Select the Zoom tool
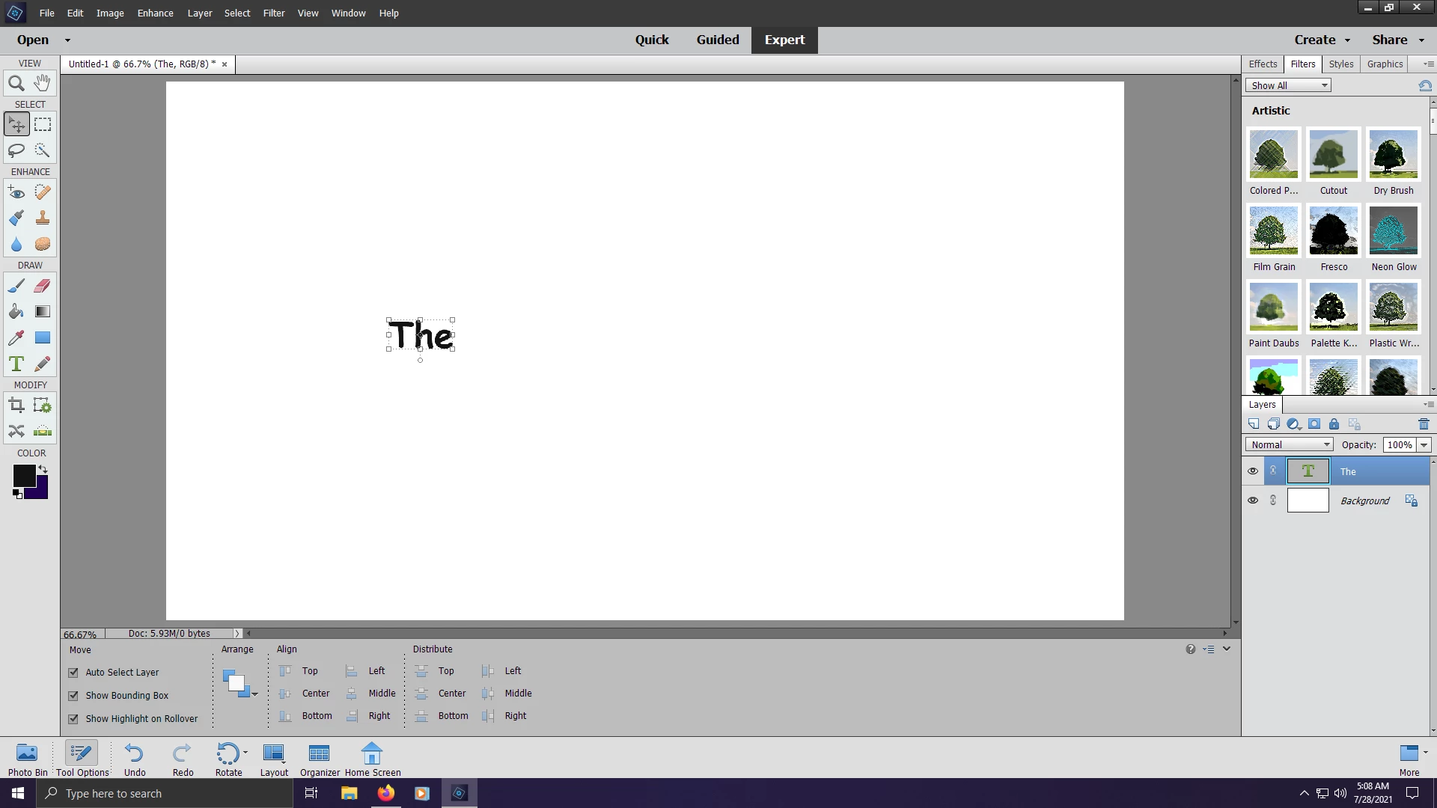This screenshot has height=808, width=1437. [16, 83]
